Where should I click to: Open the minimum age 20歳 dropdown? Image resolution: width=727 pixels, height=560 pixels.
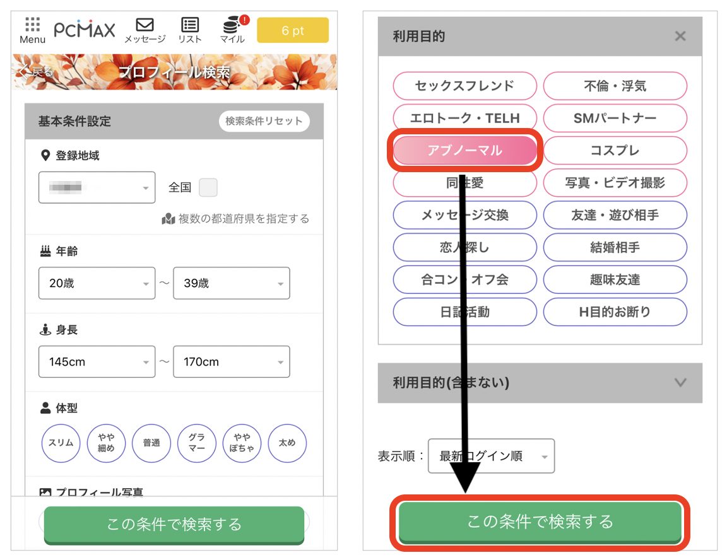point(97,283)
